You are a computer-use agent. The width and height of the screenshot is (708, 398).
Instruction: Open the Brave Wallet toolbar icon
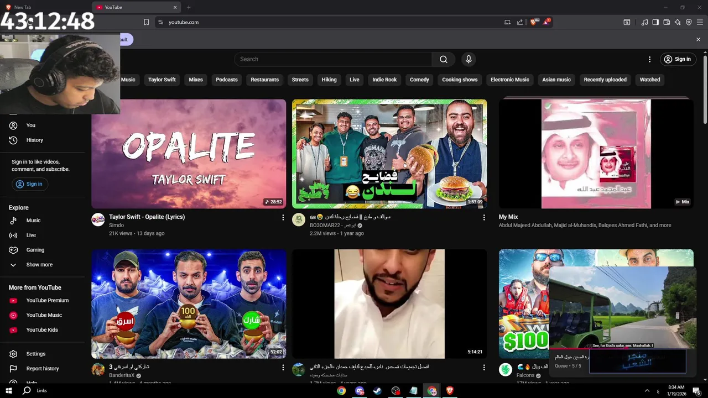[x=667, y=22]
